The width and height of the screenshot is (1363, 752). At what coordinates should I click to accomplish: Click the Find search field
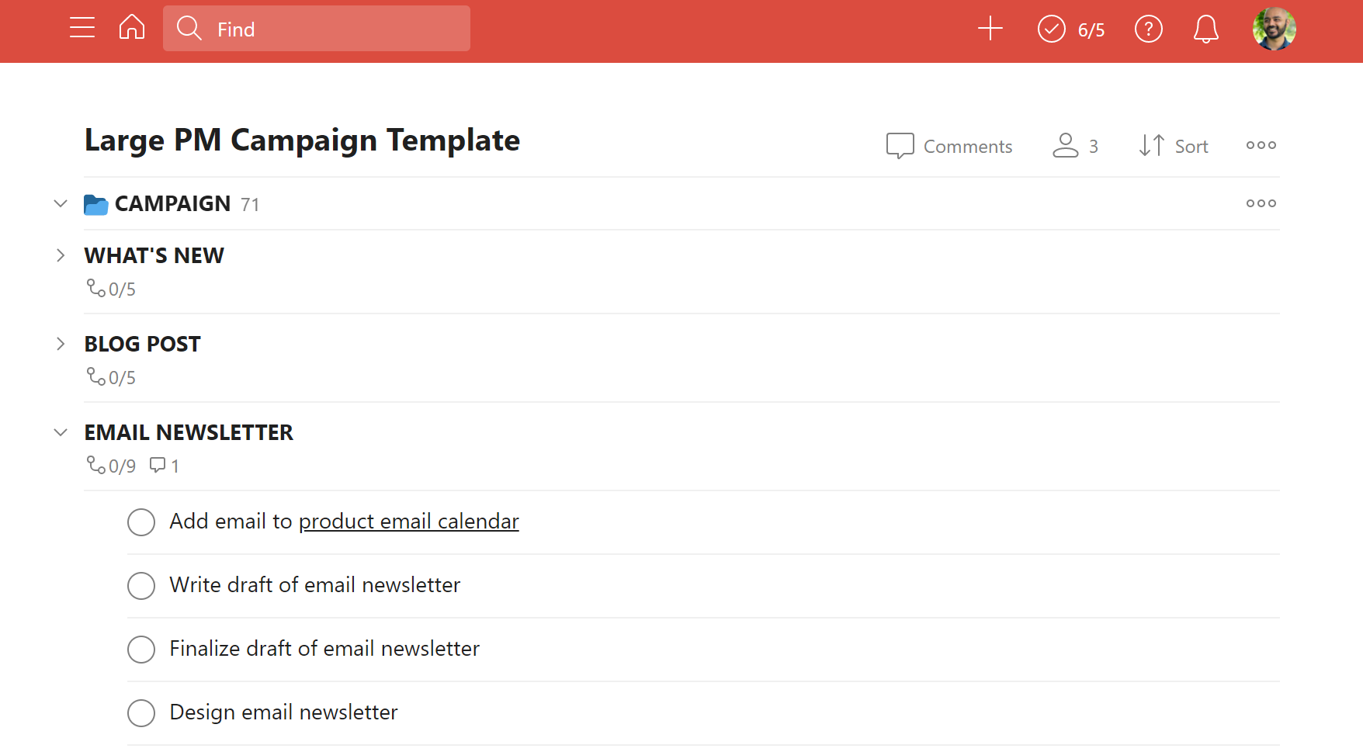pyautogui.click(x=317, y=29)
